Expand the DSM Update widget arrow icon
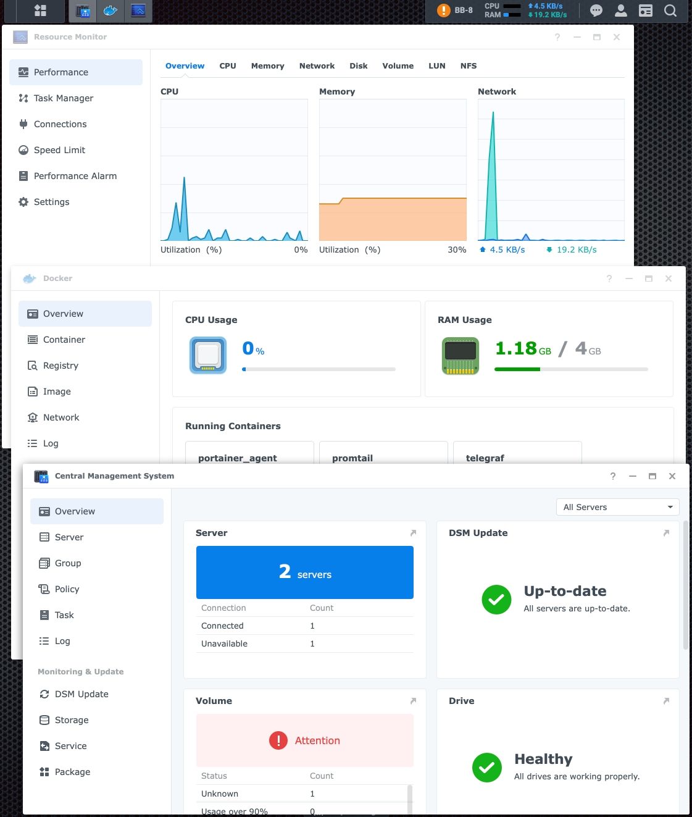Screen dimensions: 692x817 pyautogui.click(x=666, y=533)
